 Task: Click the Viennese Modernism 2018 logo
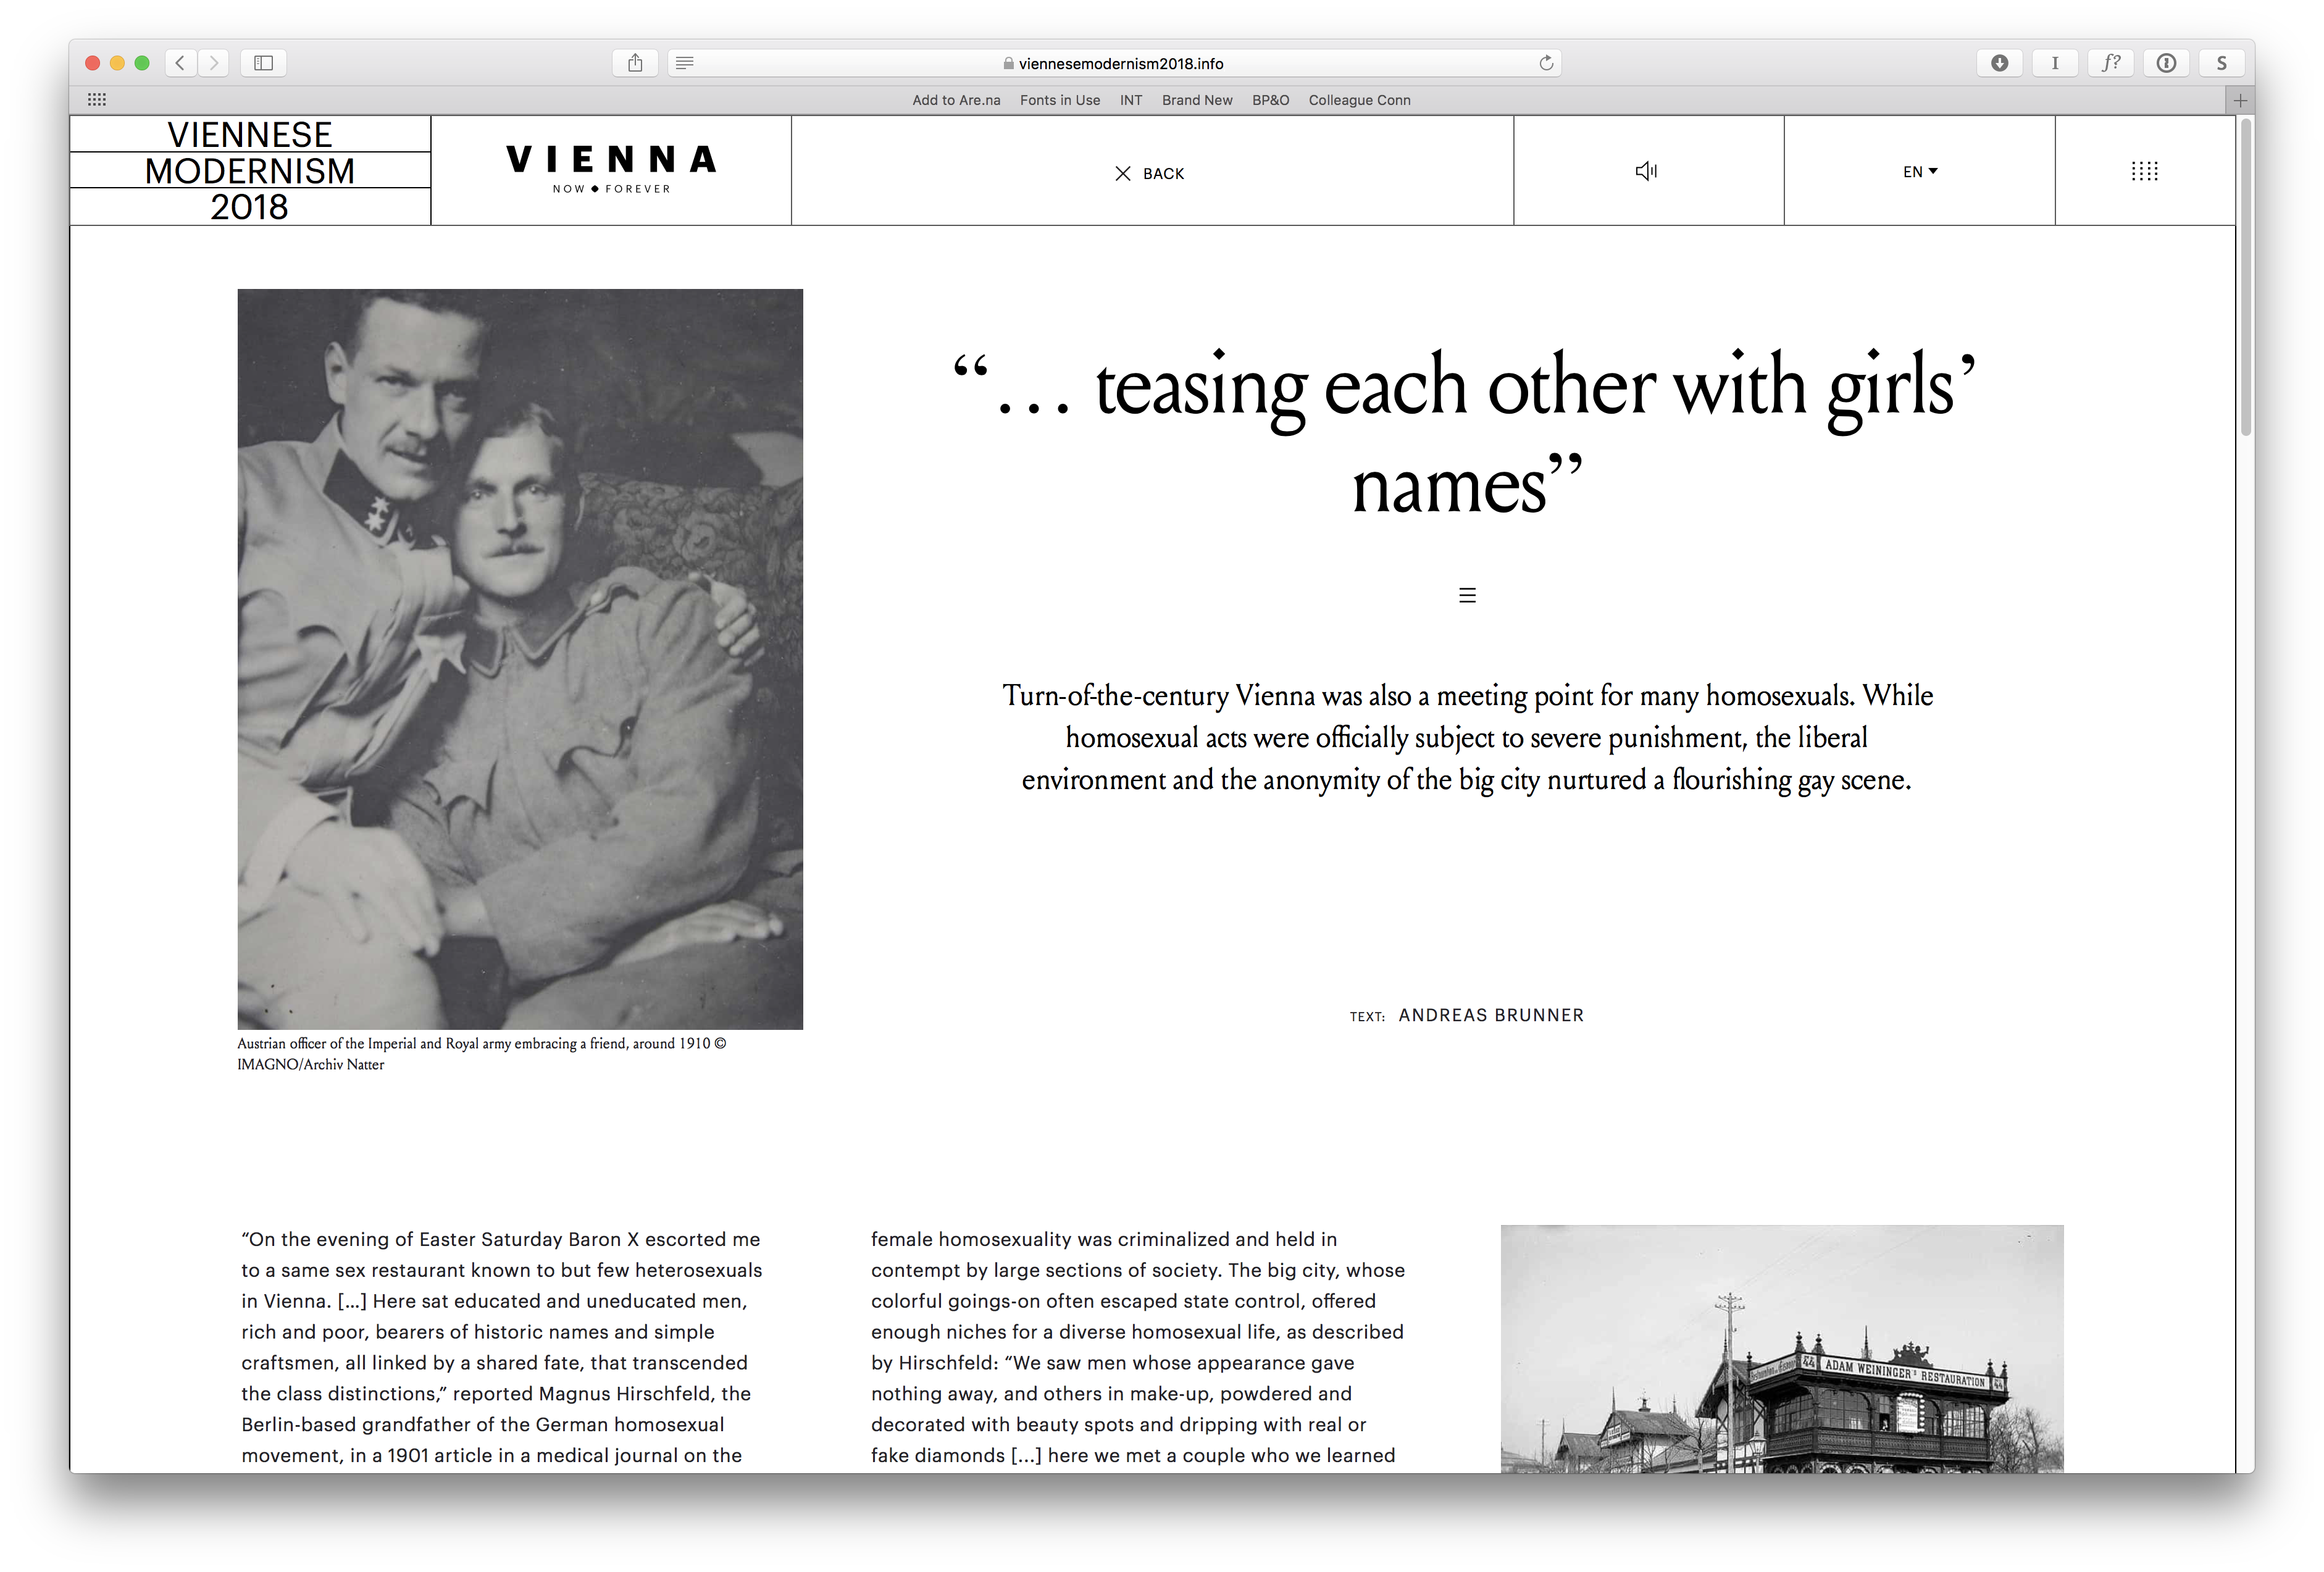click(x=250, y=171)
